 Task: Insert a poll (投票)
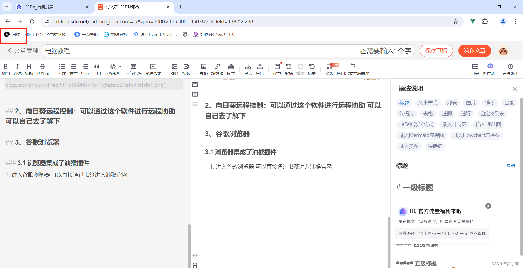[x=231, y=70]
